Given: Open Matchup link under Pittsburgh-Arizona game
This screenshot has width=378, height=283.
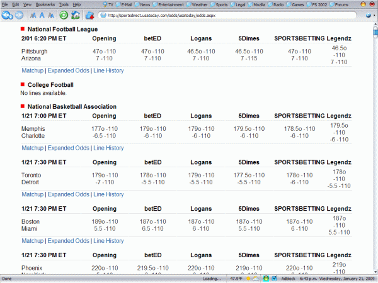Looking at the screenshot, I should click(x=33, y=70).
